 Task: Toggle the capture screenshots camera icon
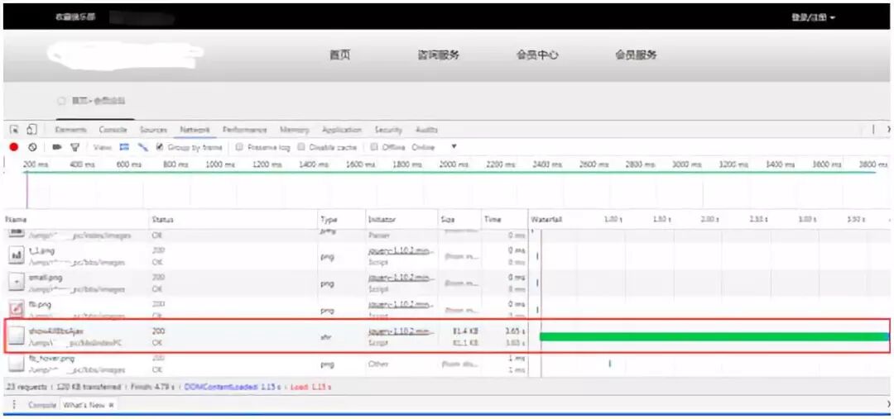click(x=57, y=147)
